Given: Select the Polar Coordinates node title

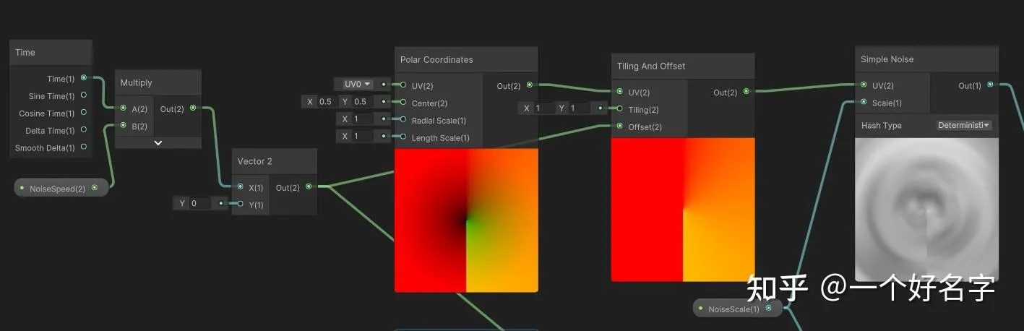Looking at the screenshot, I should pyautogui.click(x=436, y=59).
